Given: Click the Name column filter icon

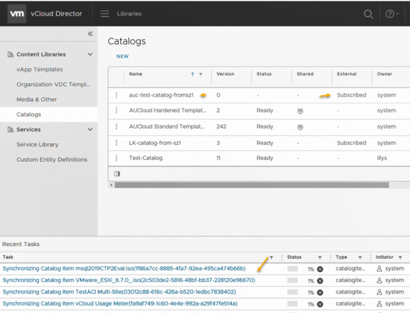Looking at the screenshot, I should pos(201,74).
